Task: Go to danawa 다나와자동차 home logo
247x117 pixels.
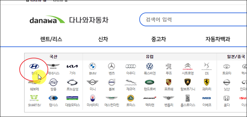Action: (x=69, y=20)
